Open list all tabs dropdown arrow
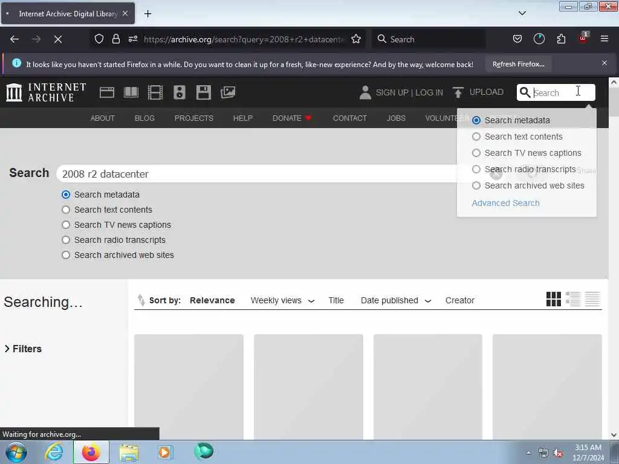The height and width of the screenshot is (464, 619). 522,13
